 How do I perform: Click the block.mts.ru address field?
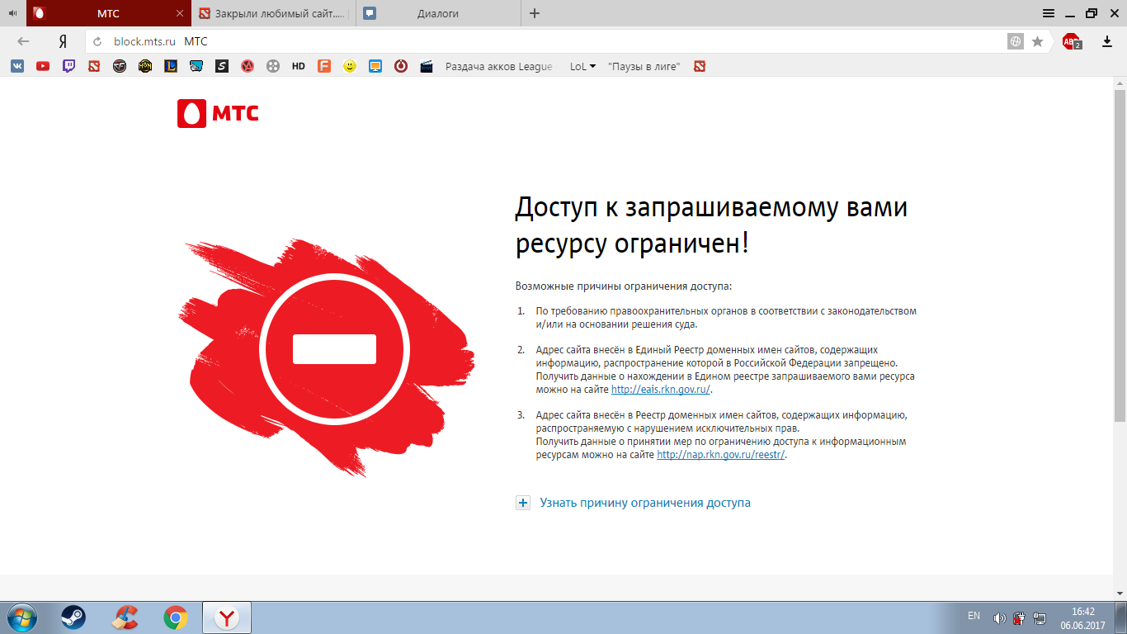(x=545, y=41)
